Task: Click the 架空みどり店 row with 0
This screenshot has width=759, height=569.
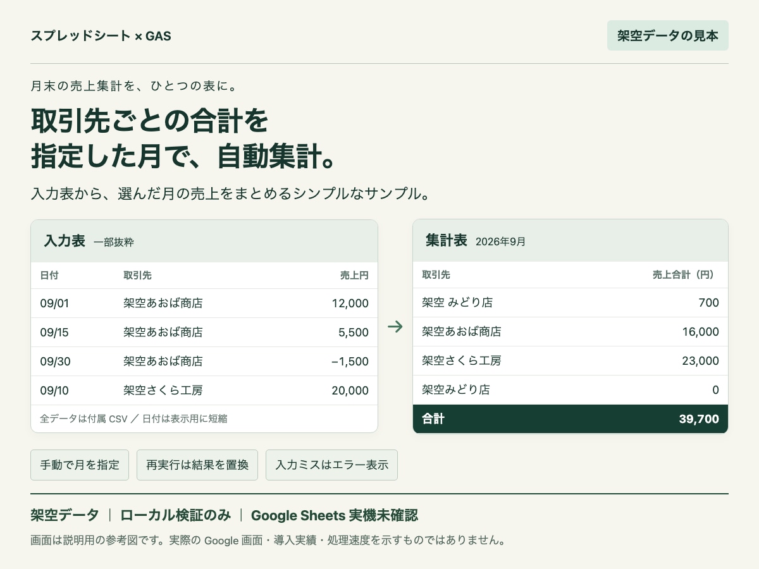Action: point(571,390)
